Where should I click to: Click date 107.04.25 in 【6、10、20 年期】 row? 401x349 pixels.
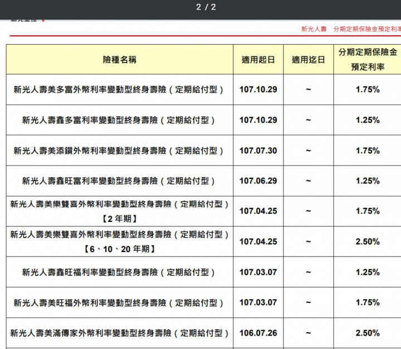(258, 241)
